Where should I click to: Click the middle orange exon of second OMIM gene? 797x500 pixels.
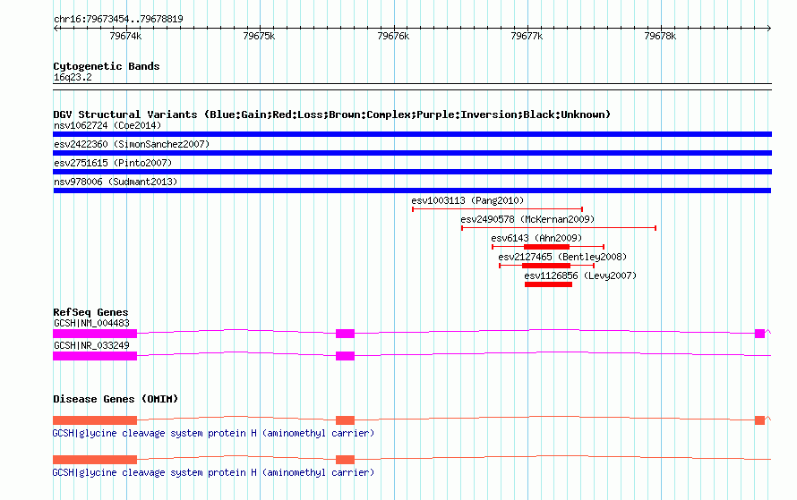345,460
